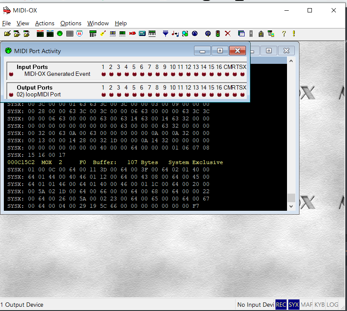Click the LOG indicator in status bar

click(332, 305)
